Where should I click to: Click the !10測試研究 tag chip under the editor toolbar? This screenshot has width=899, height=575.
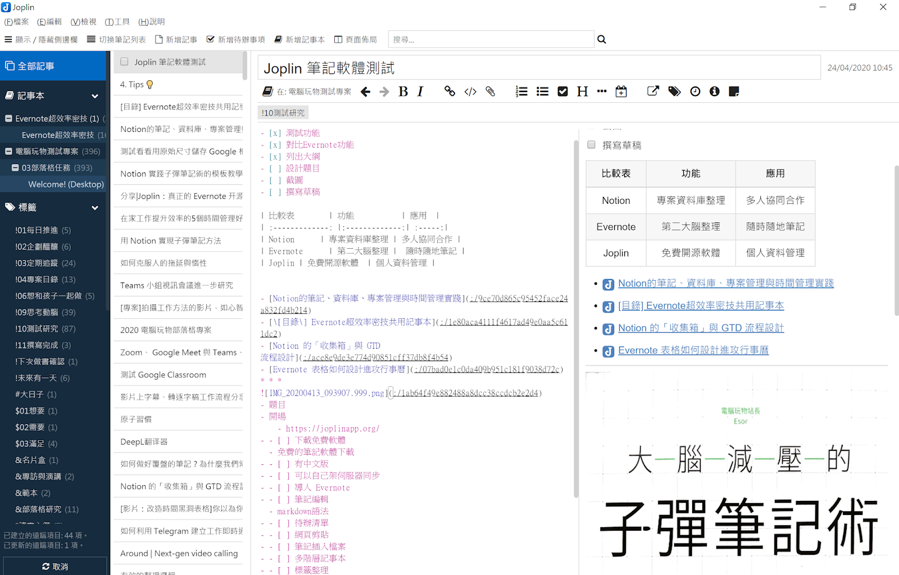click(283, 113)
